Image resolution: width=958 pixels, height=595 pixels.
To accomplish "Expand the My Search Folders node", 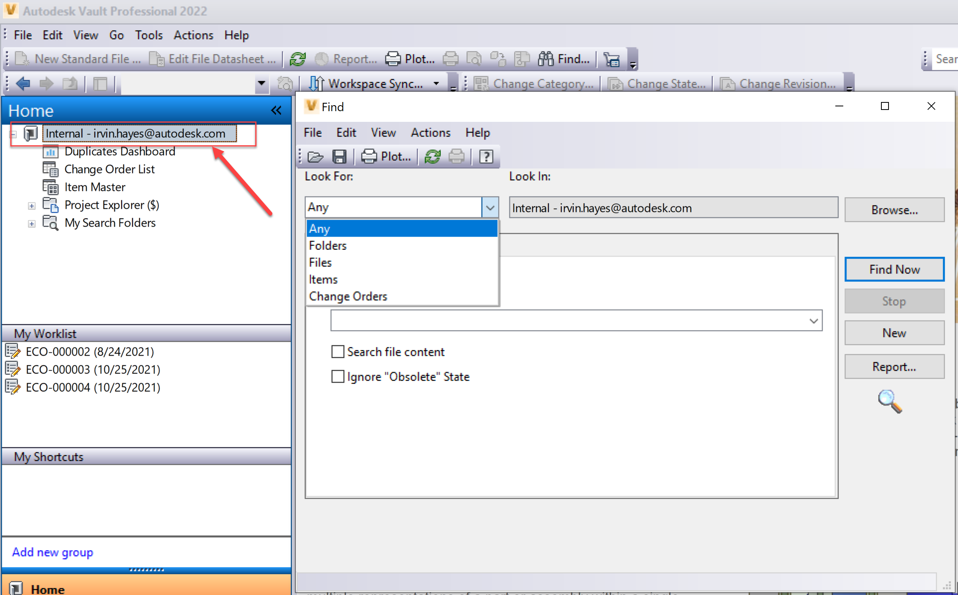I will point(32,223).
